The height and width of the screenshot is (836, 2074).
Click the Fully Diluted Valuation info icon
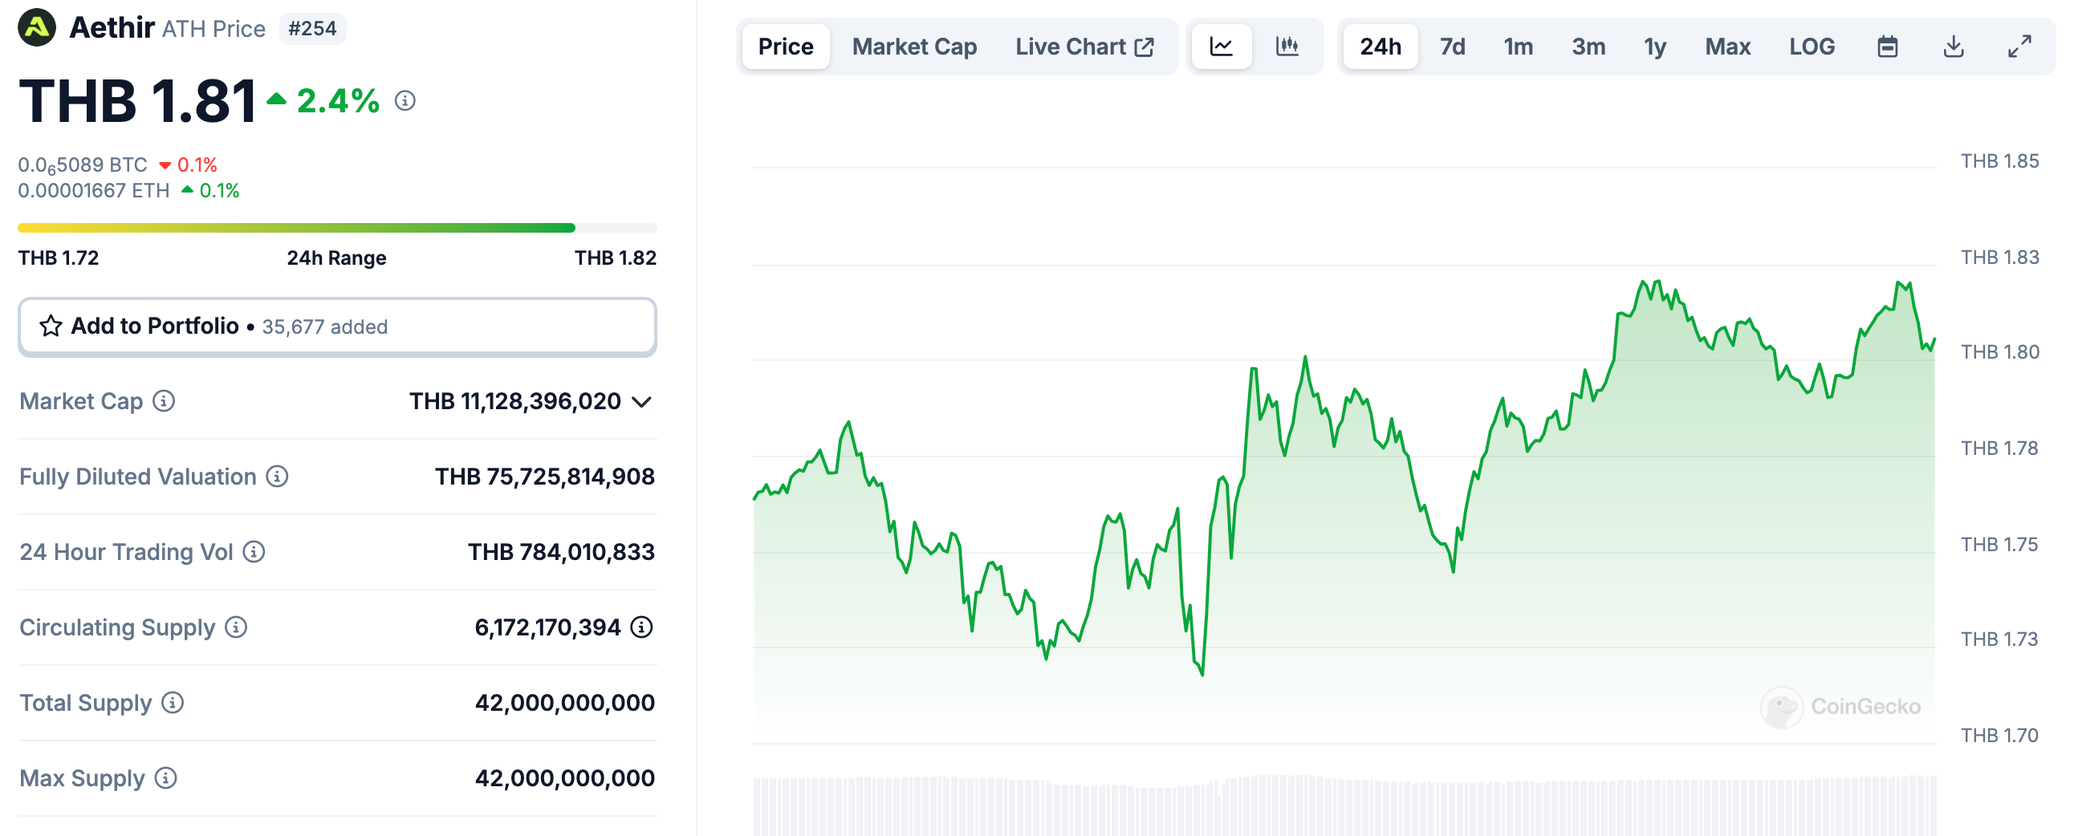point(278,477)
